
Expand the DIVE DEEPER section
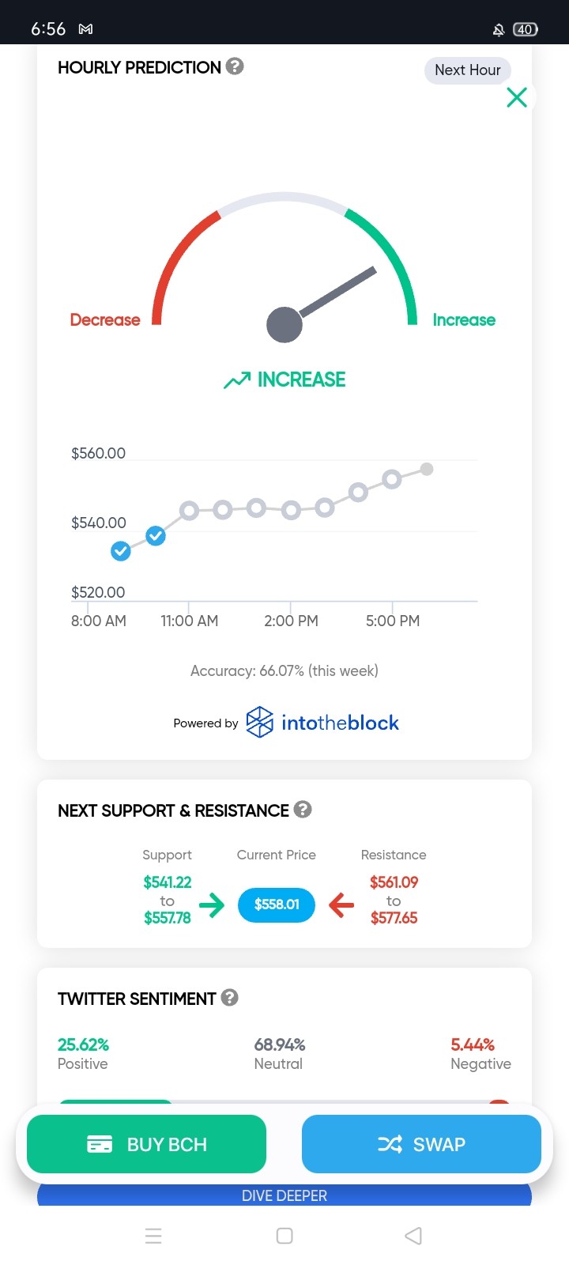pos(284,1195)
